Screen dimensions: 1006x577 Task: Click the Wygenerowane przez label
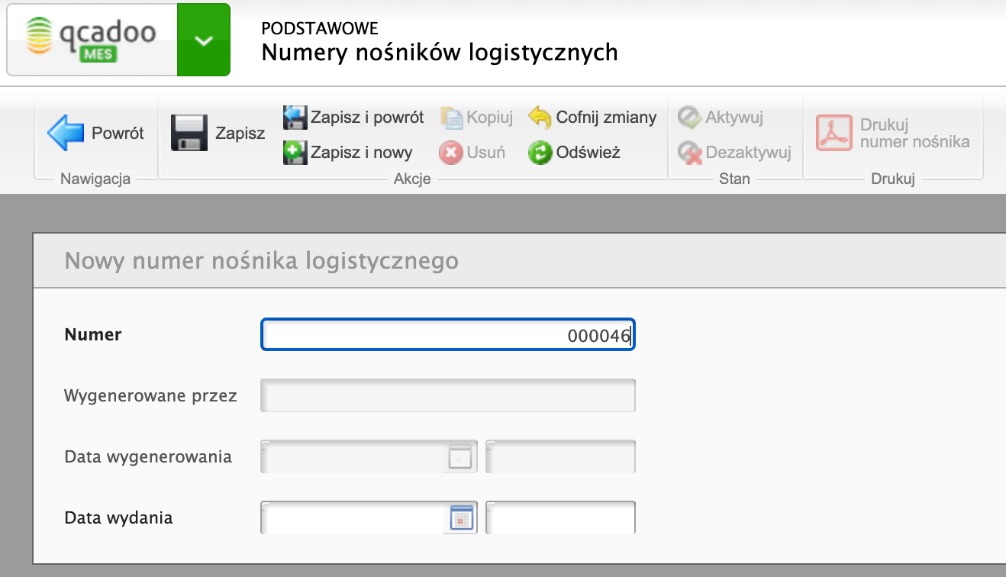151,396
